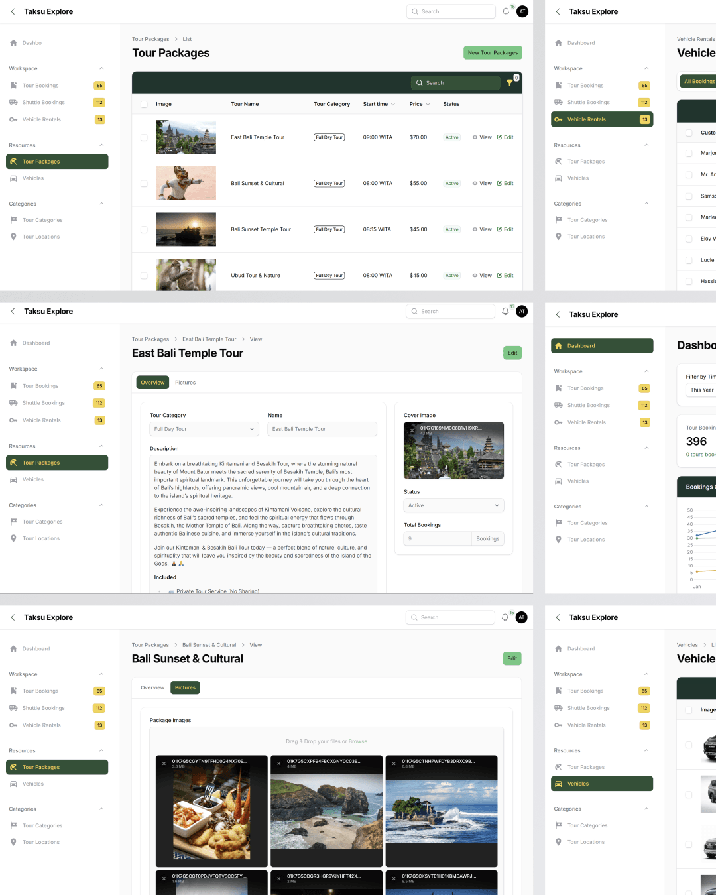Remove package image 01K7G5CTNH7 with its X
This screenshot has width=716, height=895.
394,763
